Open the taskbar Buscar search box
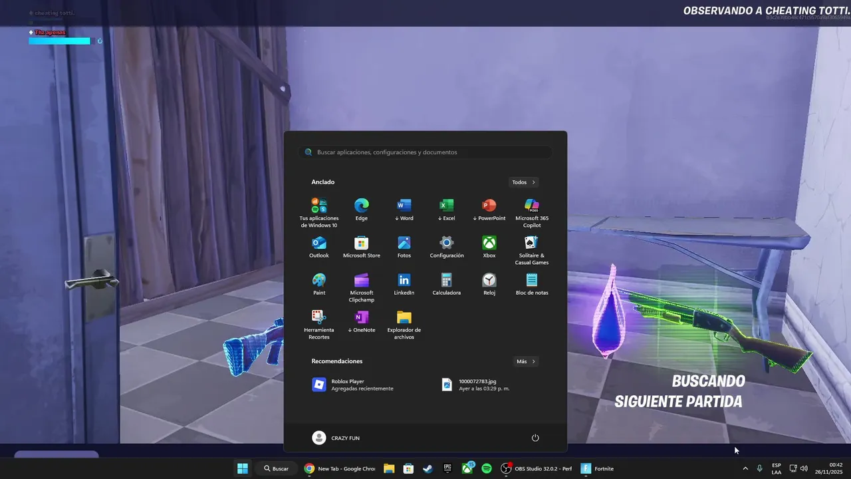 tap(277, 468)
